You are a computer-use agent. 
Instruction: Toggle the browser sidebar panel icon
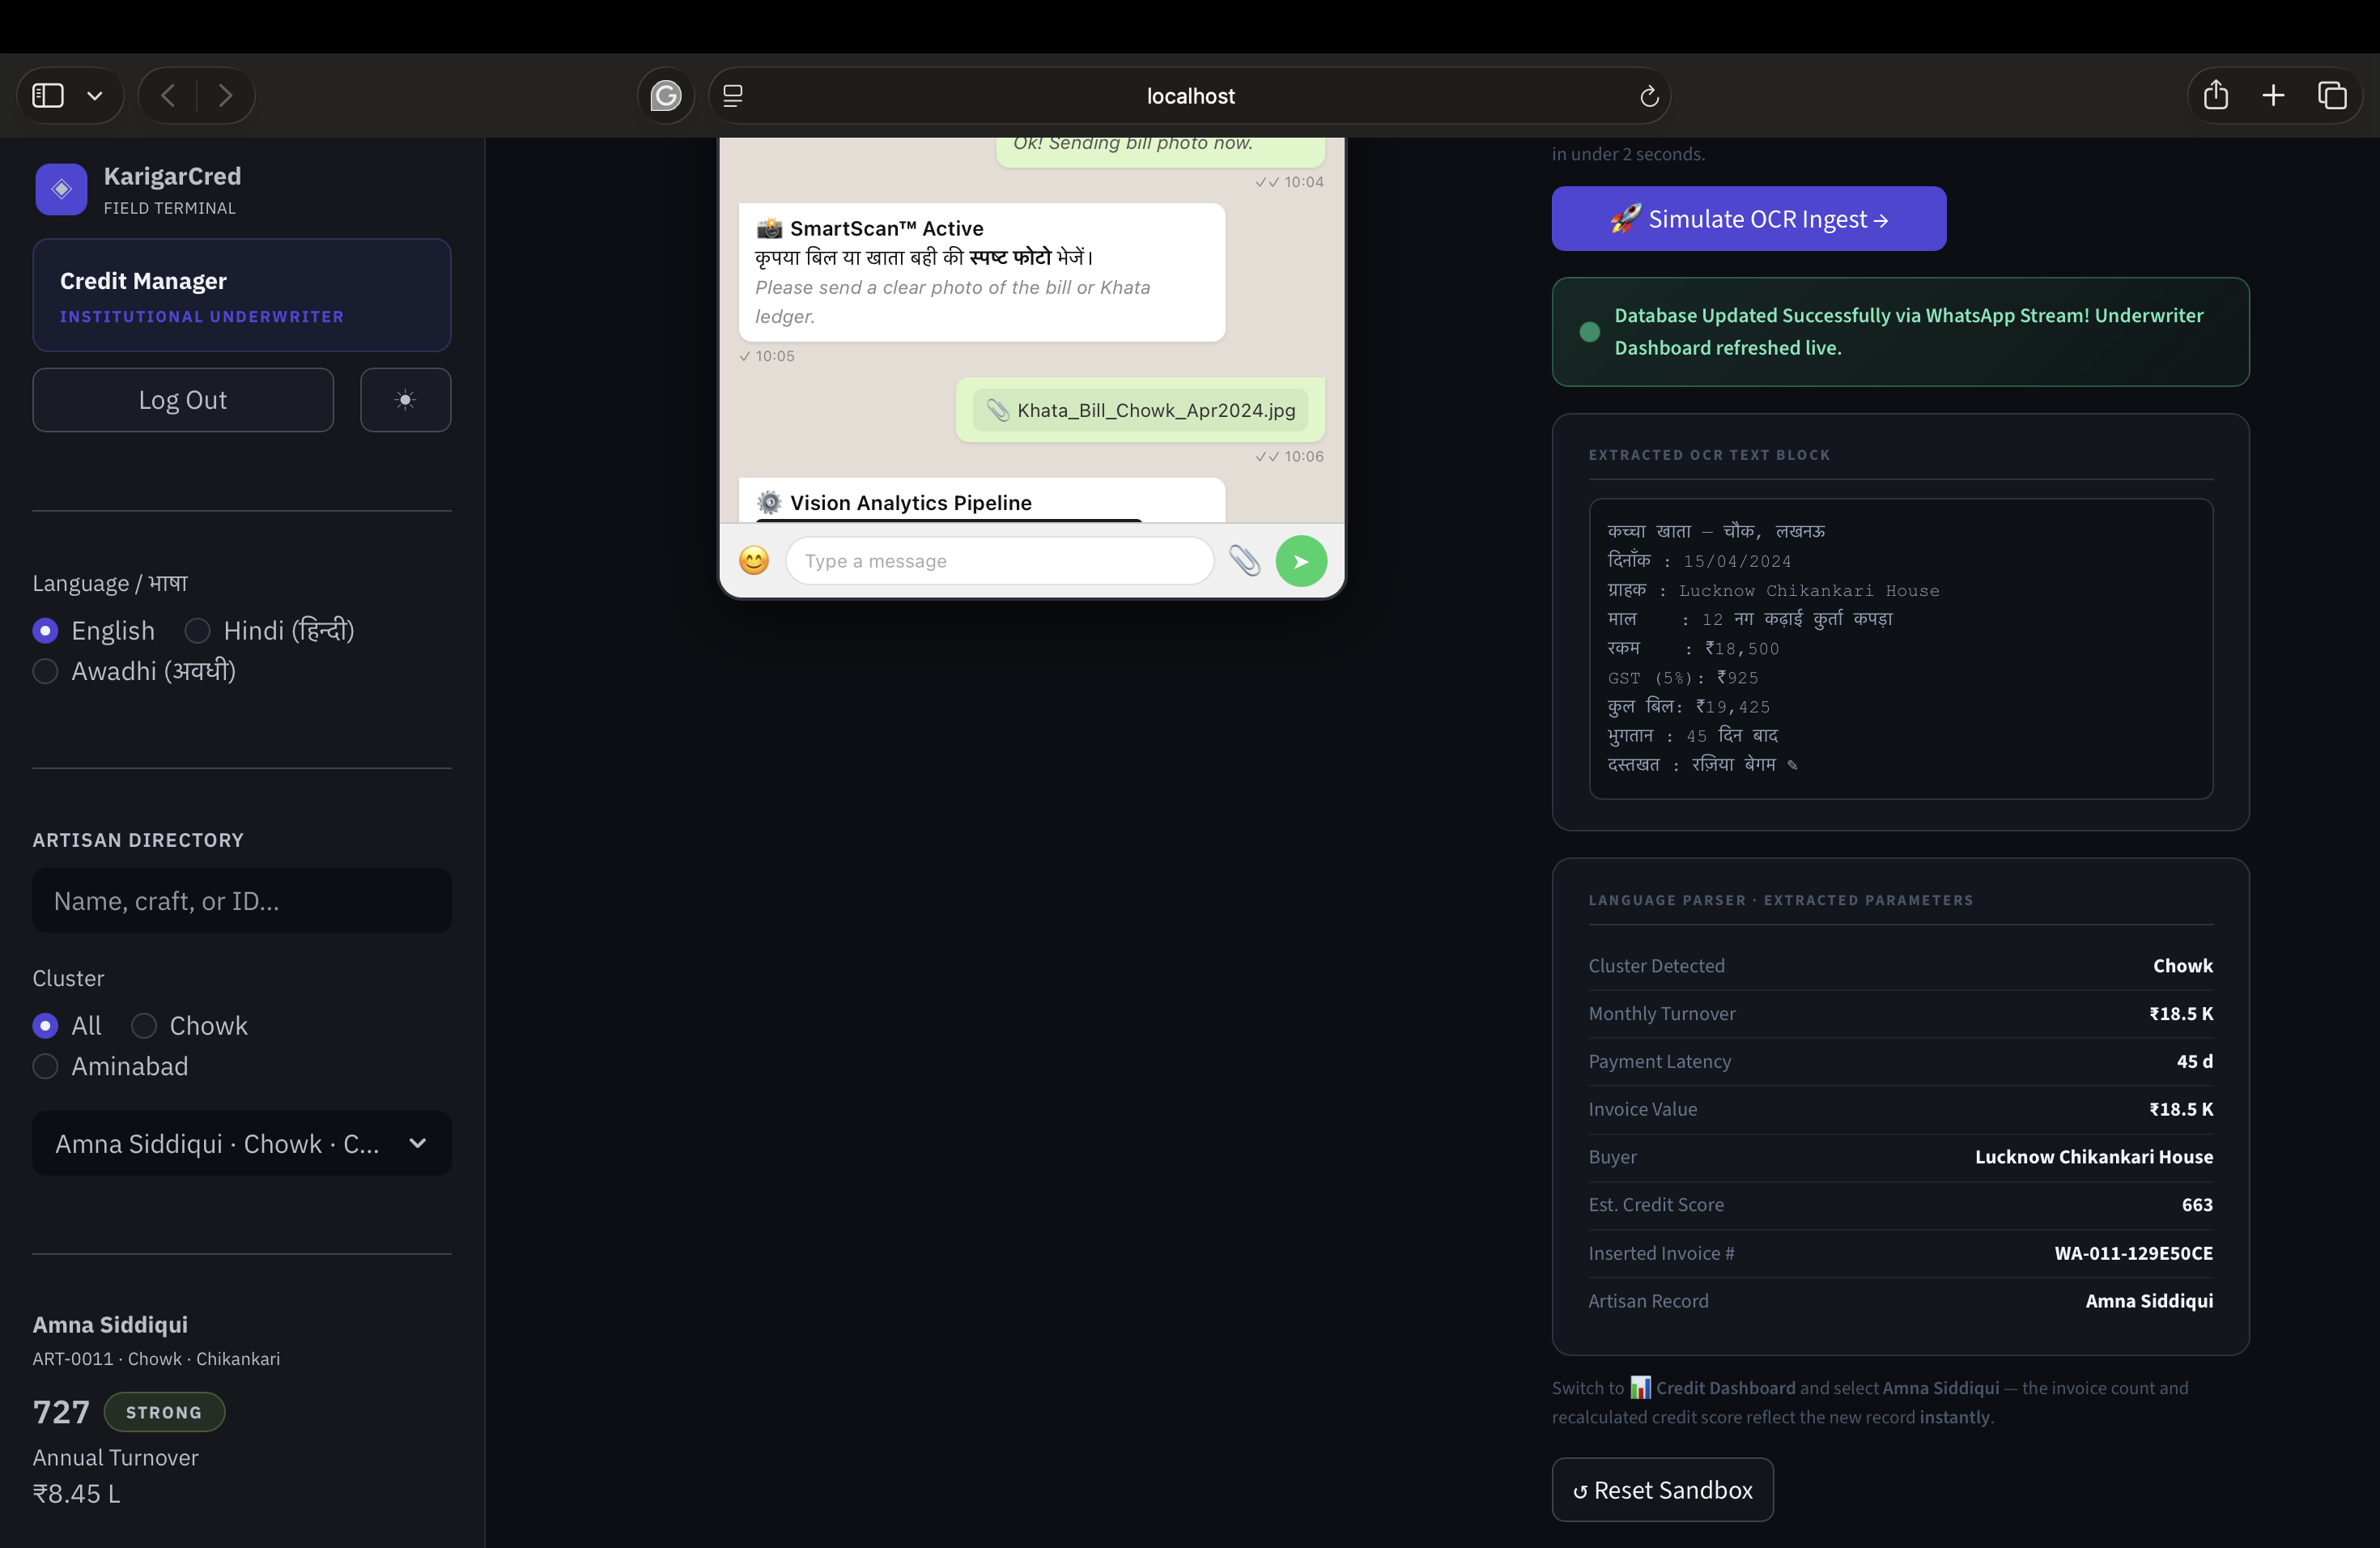point(48,96)
